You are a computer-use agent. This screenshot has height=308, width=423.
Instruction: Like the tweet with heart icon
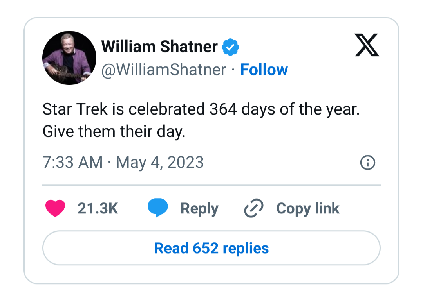point(55,208)
